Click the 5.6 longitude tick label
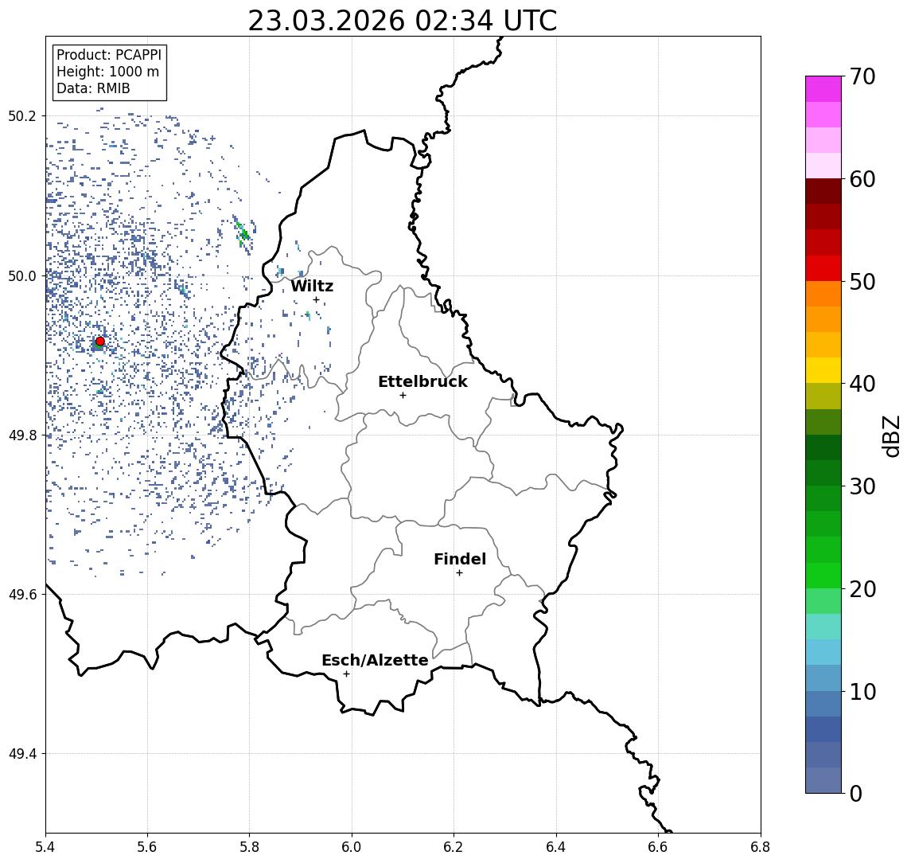The image size is (911, 863). pos(147,847)
